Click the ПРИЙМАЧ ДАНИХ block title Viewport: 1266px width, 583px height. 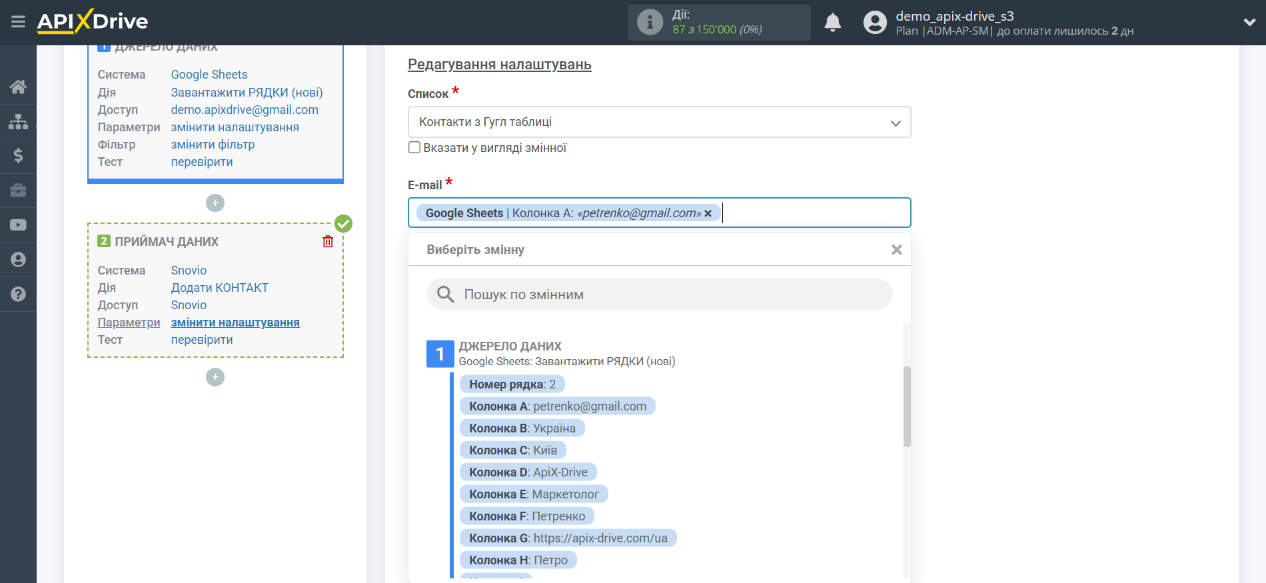coord(167,242)
